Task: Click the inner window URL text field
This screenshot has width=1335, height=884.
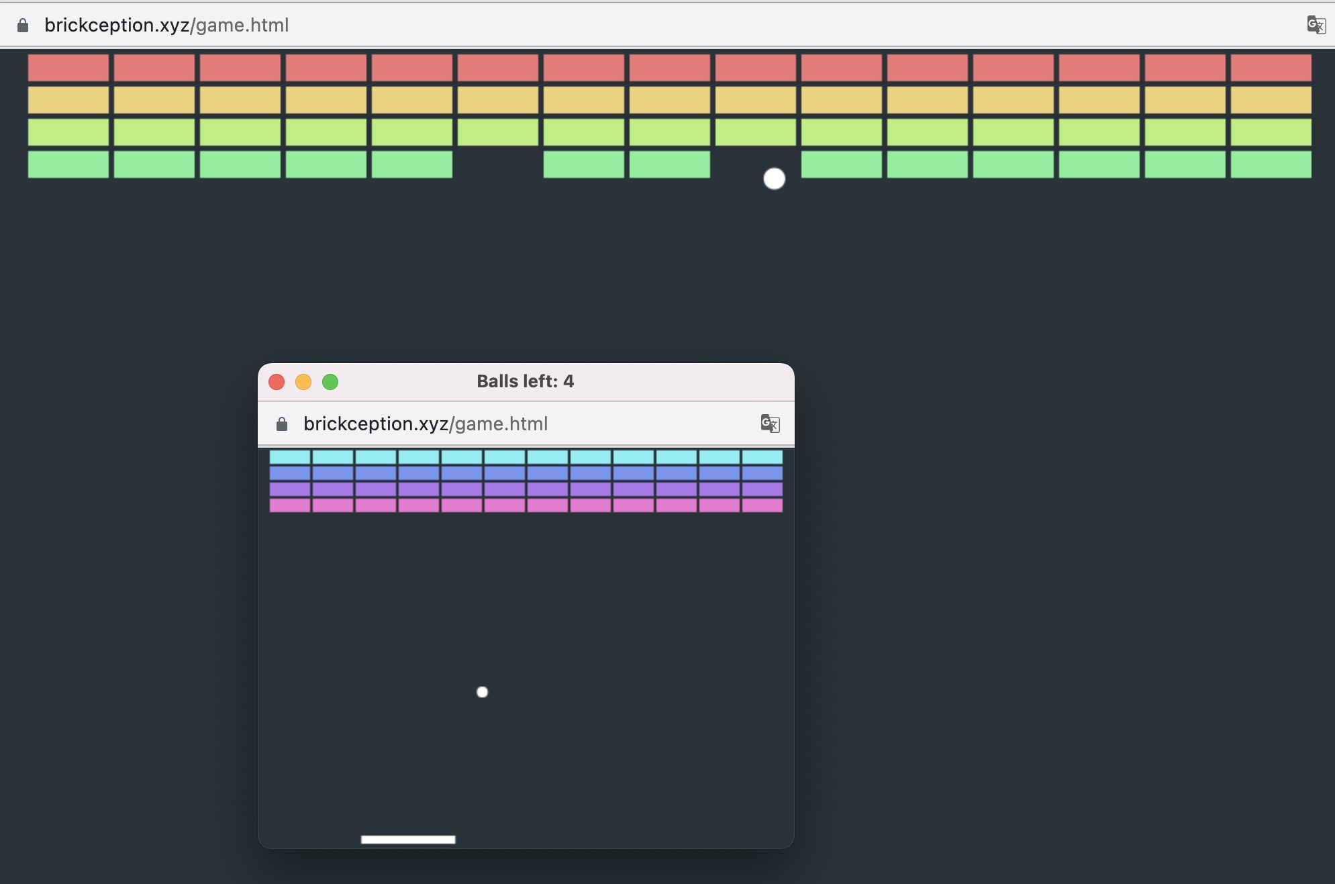Action: [x=426, y=424]
